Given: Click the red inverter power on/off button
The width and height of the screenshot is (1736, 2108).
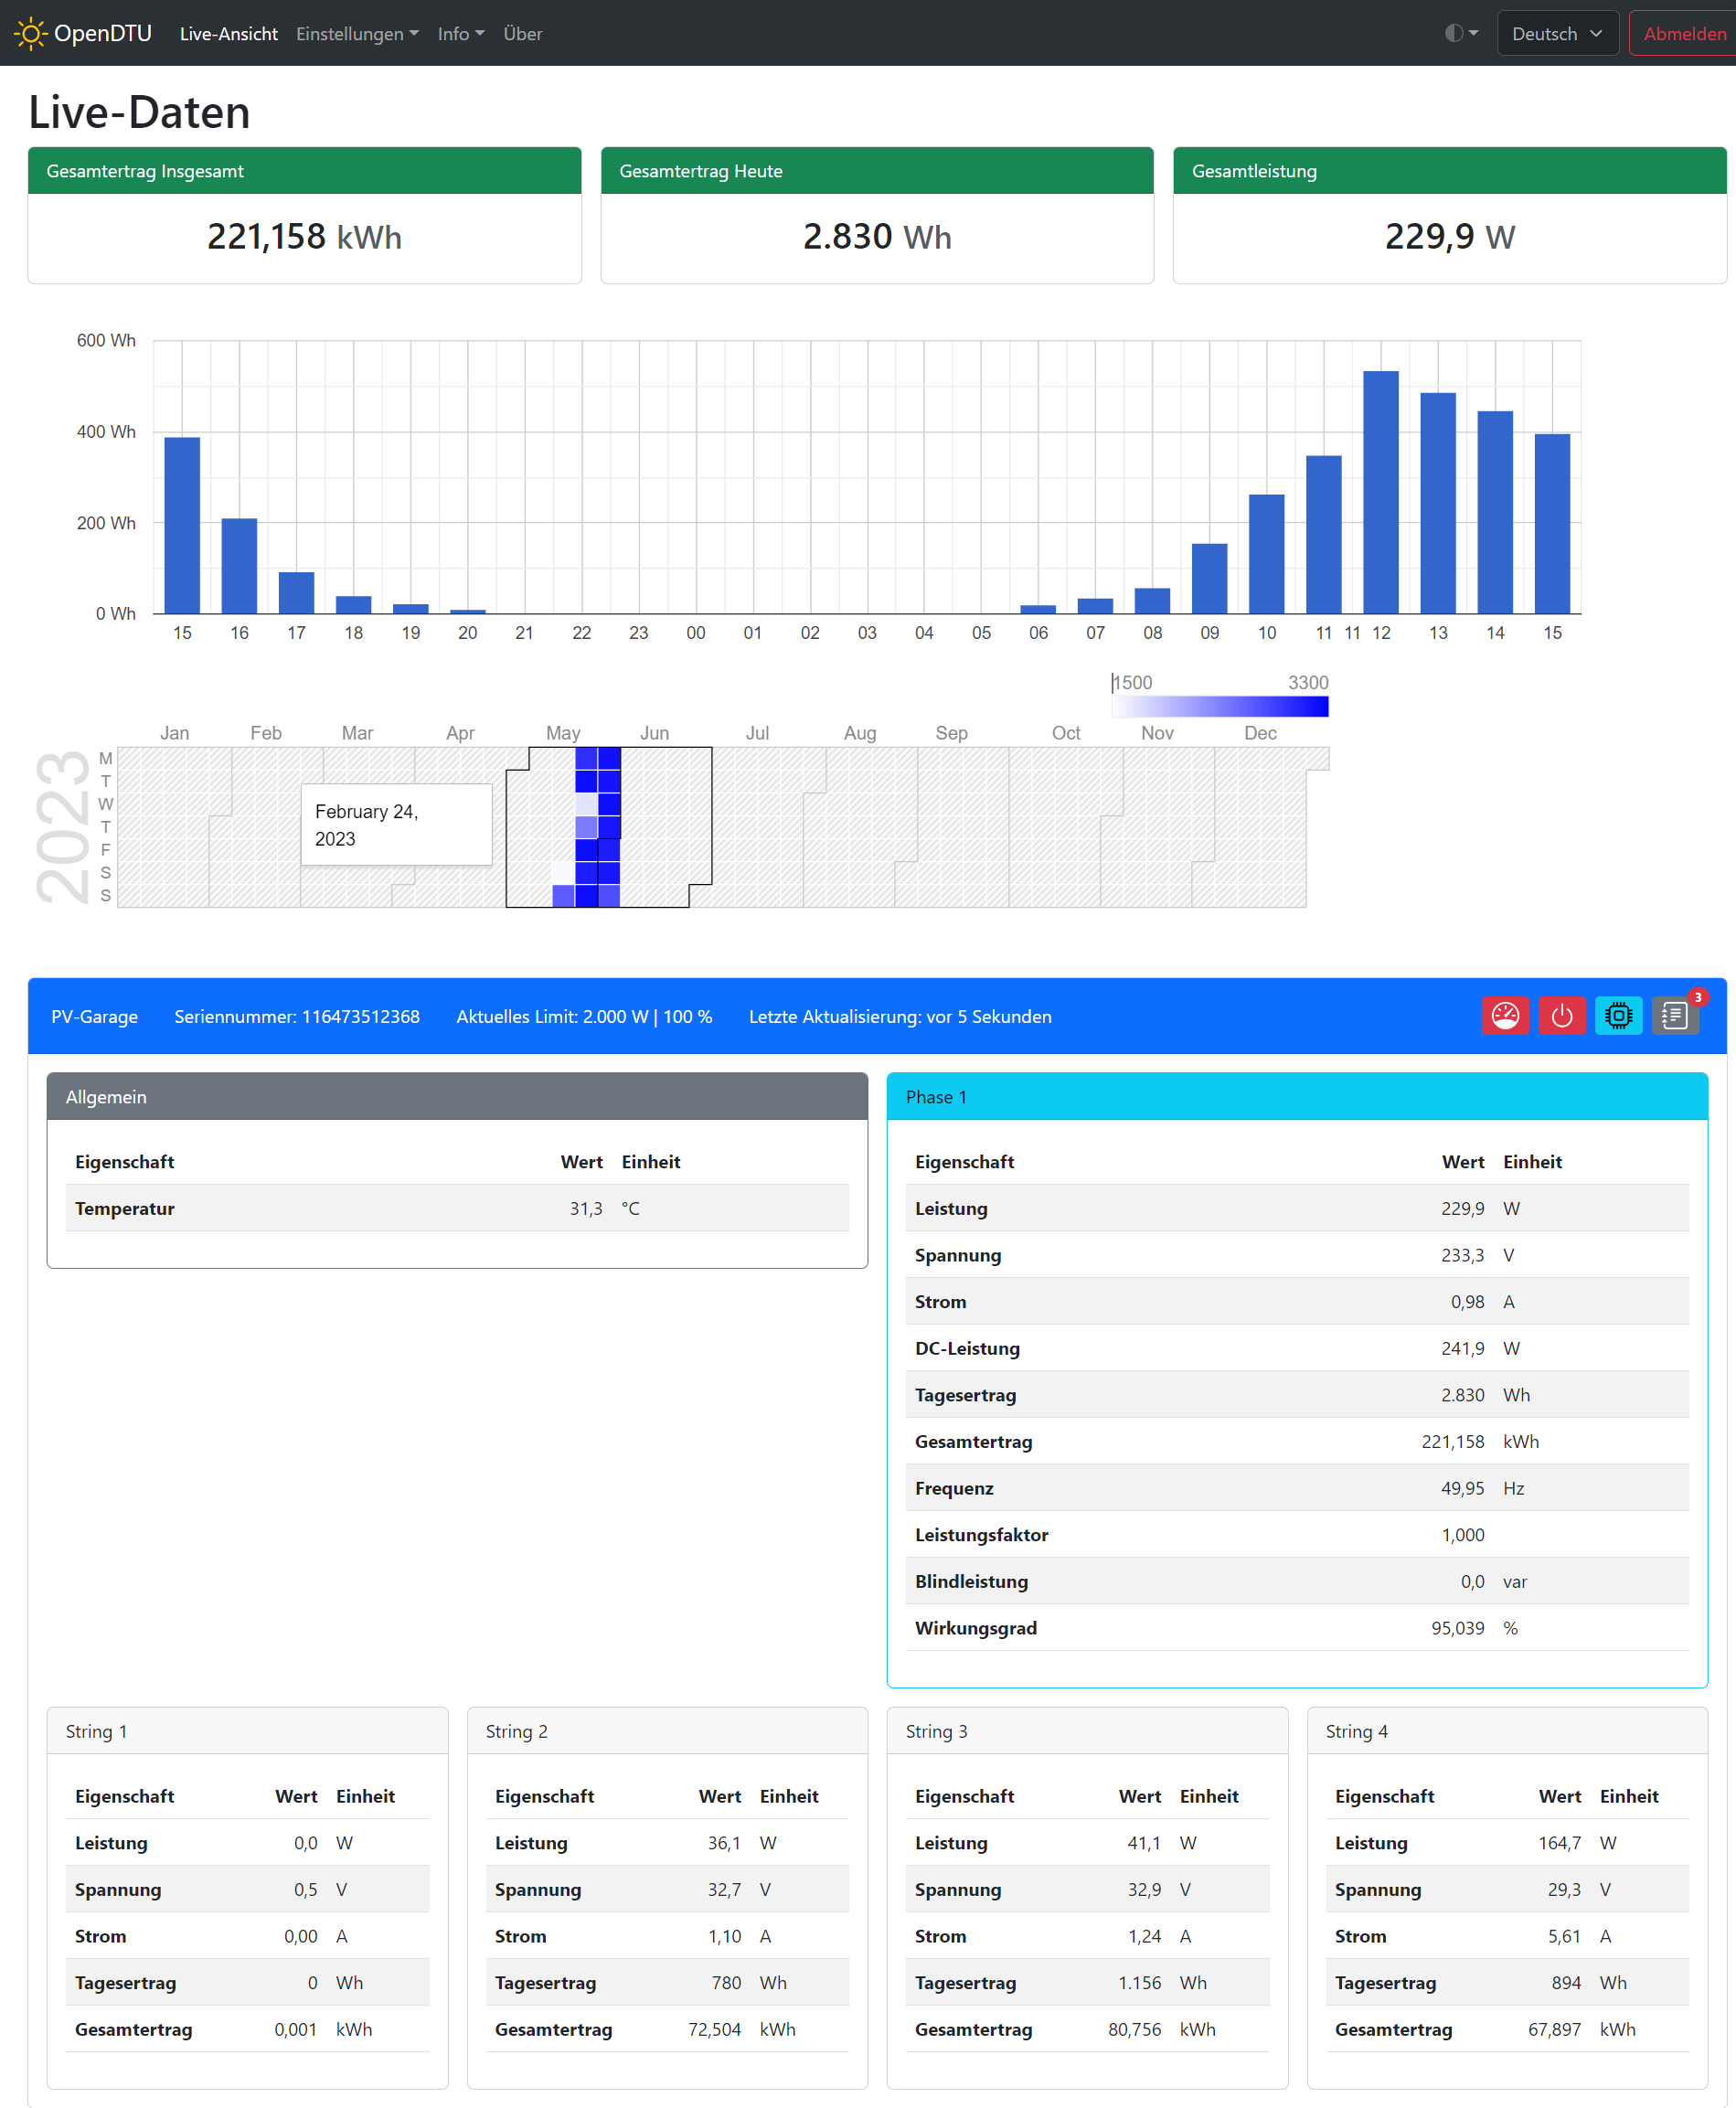Looking at the screenshot, I should (x=1561, y=1016).
